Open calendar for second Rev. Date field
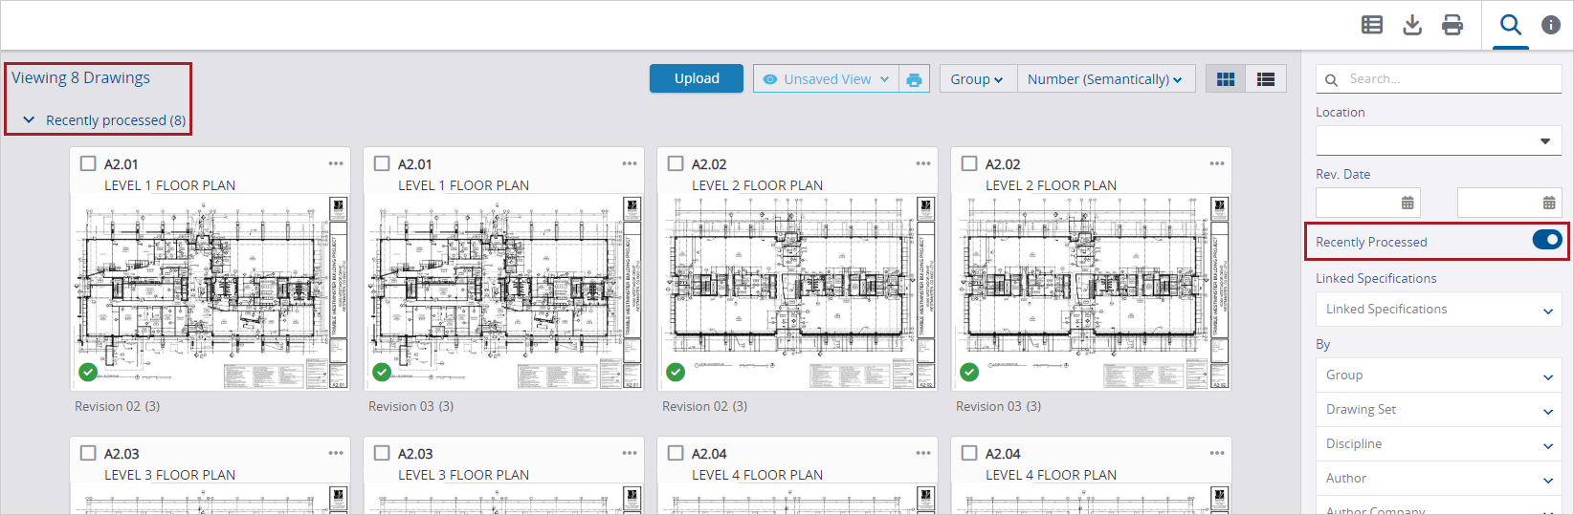1574x515 pixels. click(1549, 203)
